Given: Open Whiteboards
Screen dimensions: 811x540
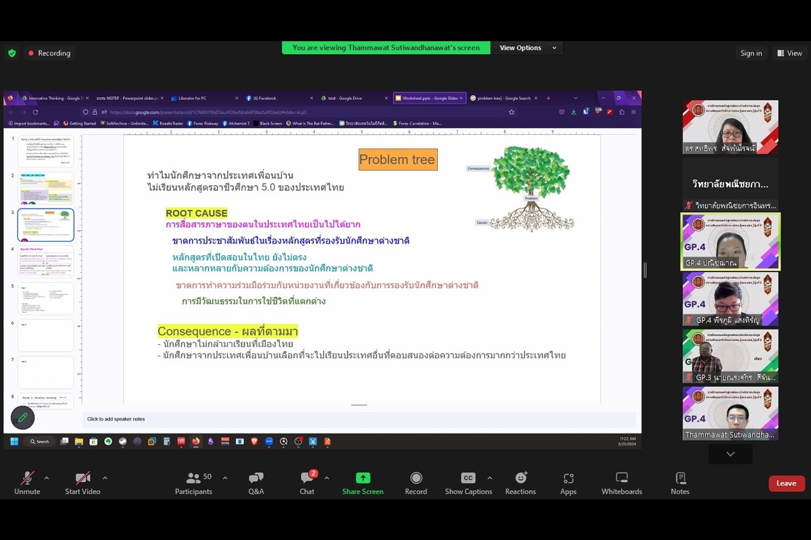Looking at the screenshot, I should click(622, 483).
